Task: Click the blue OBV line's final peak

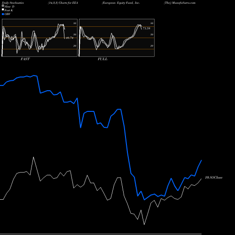Action: 201,160
